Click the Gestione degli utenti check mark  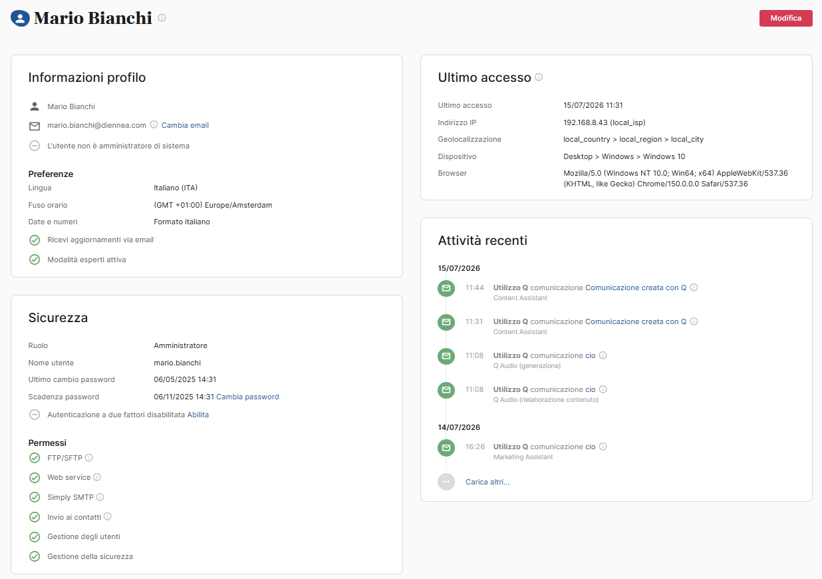pos(35,536)
